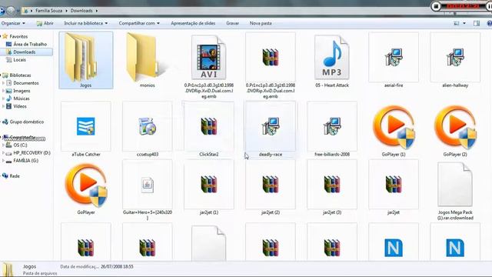Select Bibliotecas in navigation pane
Image resolution: width=492 pixels, height=277 pixels.
(x=17, y=75)
